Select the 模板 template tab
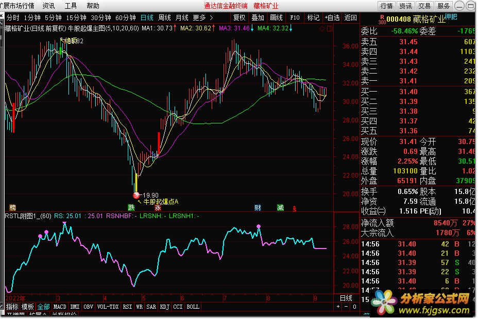This screenshot has height=319, width=478. click(x=28, y=307)
